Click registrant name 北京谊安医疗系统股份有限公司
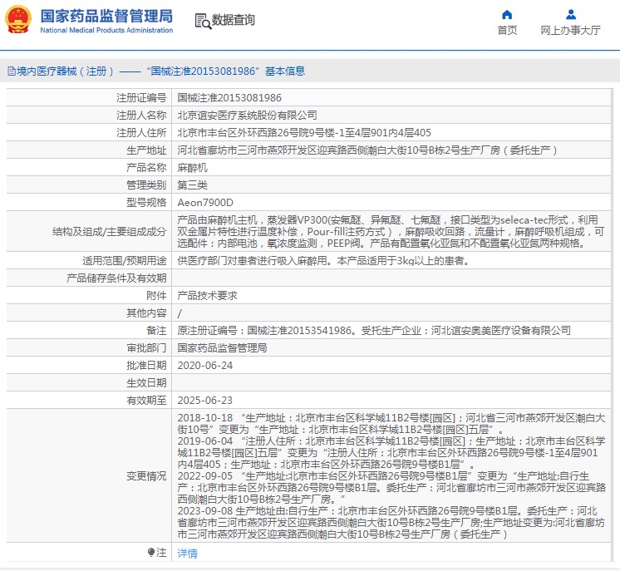This screenshot has height=571, width=620. tap(247, 115)
